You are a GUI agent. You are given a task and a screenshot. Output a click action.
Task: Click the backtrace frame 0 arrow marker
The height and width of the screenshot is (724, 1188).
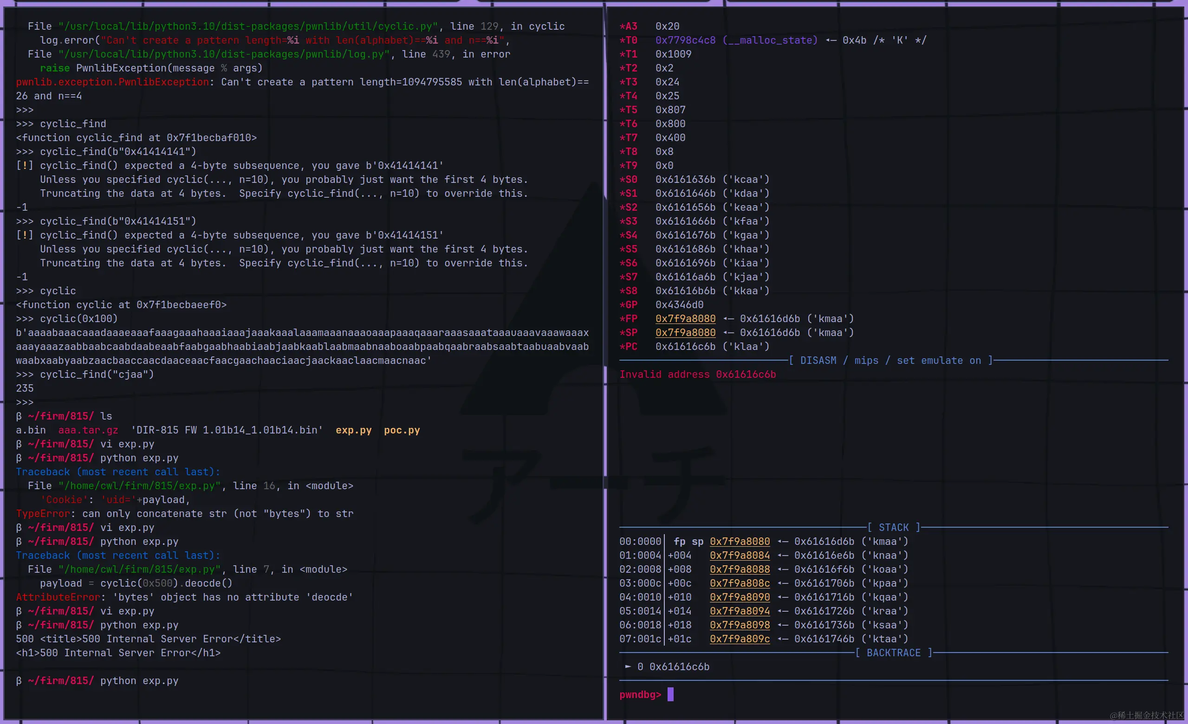pyautogui.click(x=628, y=666)
